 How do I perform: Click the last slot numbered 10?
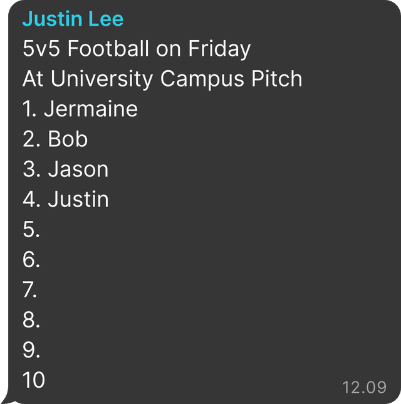coord(34,380)
